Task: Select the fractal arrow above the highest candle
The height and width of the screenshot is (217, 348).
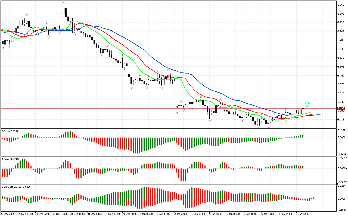Action: click(x=64, y=3)
